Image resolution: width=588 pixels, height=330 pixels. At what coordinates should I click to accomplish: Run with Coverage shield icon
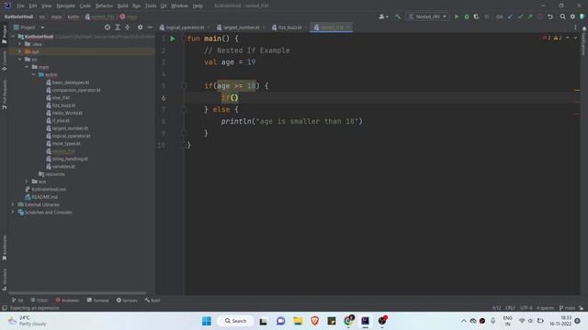(x=476, y=16)
